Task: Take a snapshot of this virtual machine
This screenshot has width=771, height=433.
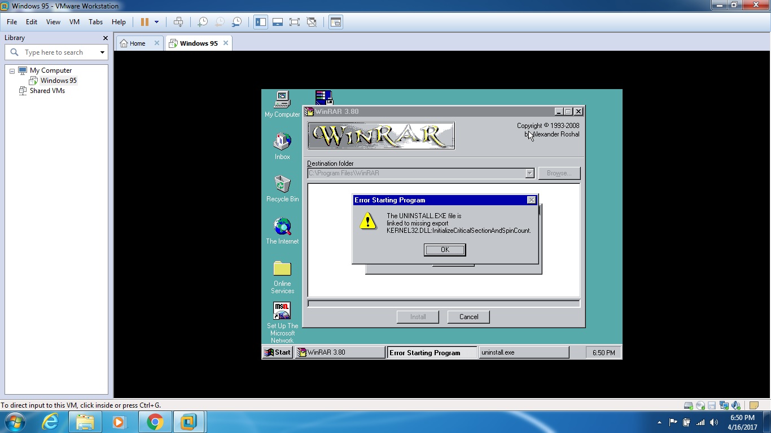Action: click(203, 22)
